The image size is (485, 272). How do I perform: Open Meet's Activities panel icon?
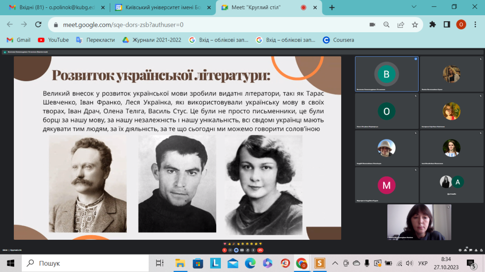point(476,250)
